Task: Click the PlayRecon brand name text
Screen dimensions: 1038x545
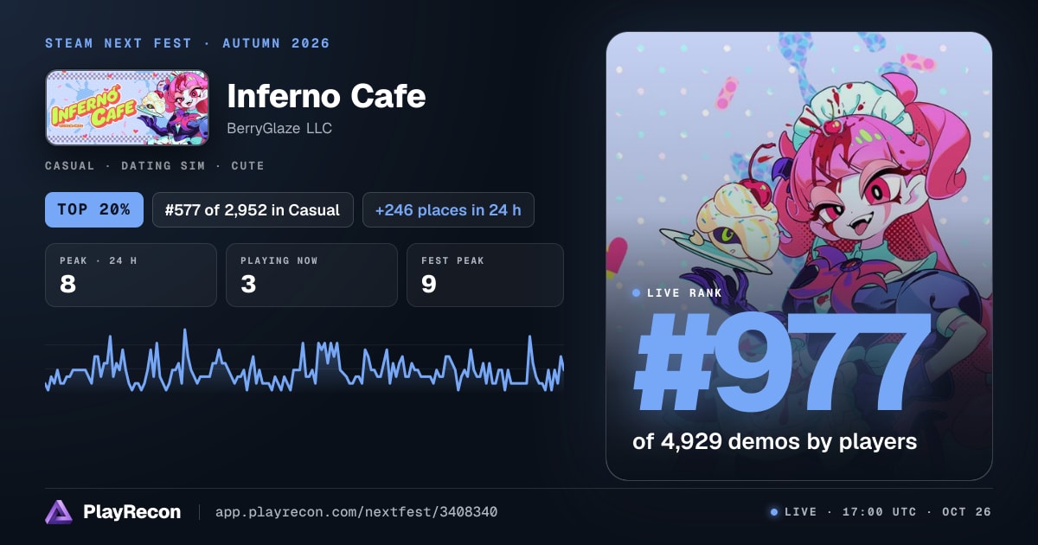Action: (x=131, y=512)
